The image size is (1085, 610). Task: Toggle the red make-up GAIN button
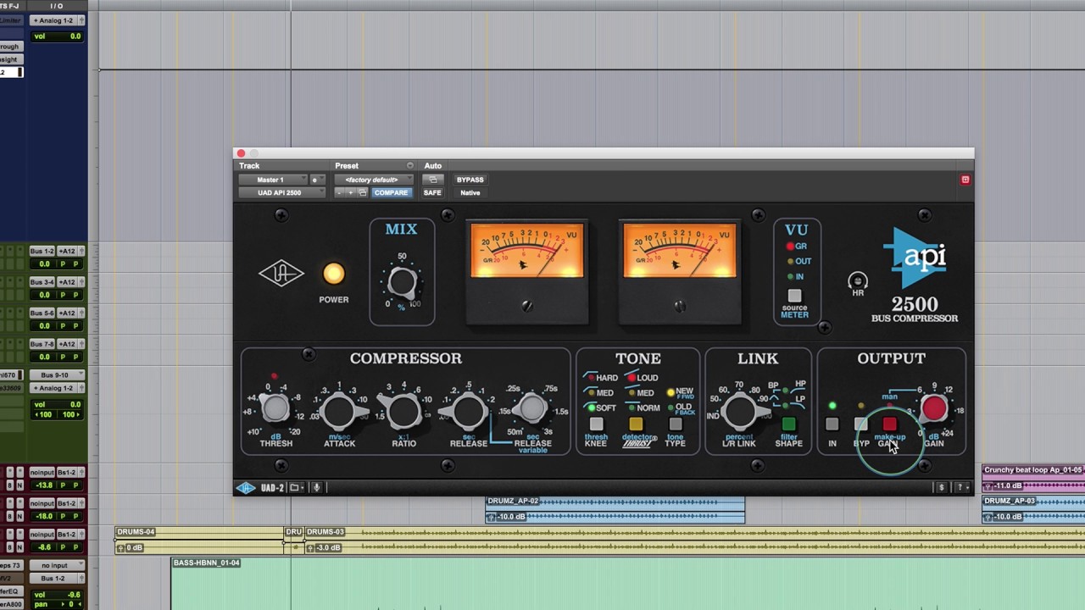click(x=889, y=424)
